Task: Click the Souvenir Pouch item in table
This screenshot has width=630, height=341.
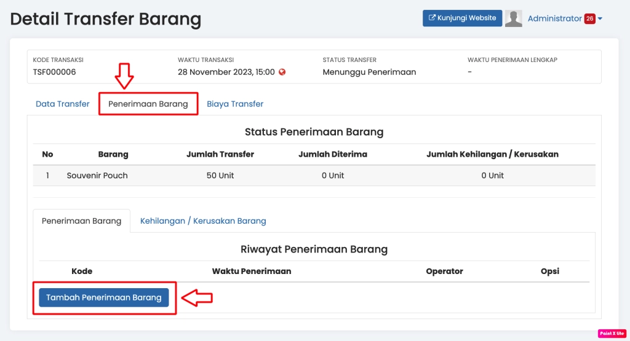Action: (x=97, y=175)
